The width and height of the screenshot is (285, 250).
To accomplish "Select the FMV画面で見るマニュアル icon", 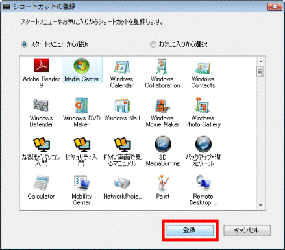I will click(123, 145).
